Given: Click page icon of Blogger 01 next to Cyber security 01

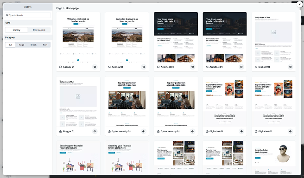Looking at the screenshot, I should coord(61,131).
